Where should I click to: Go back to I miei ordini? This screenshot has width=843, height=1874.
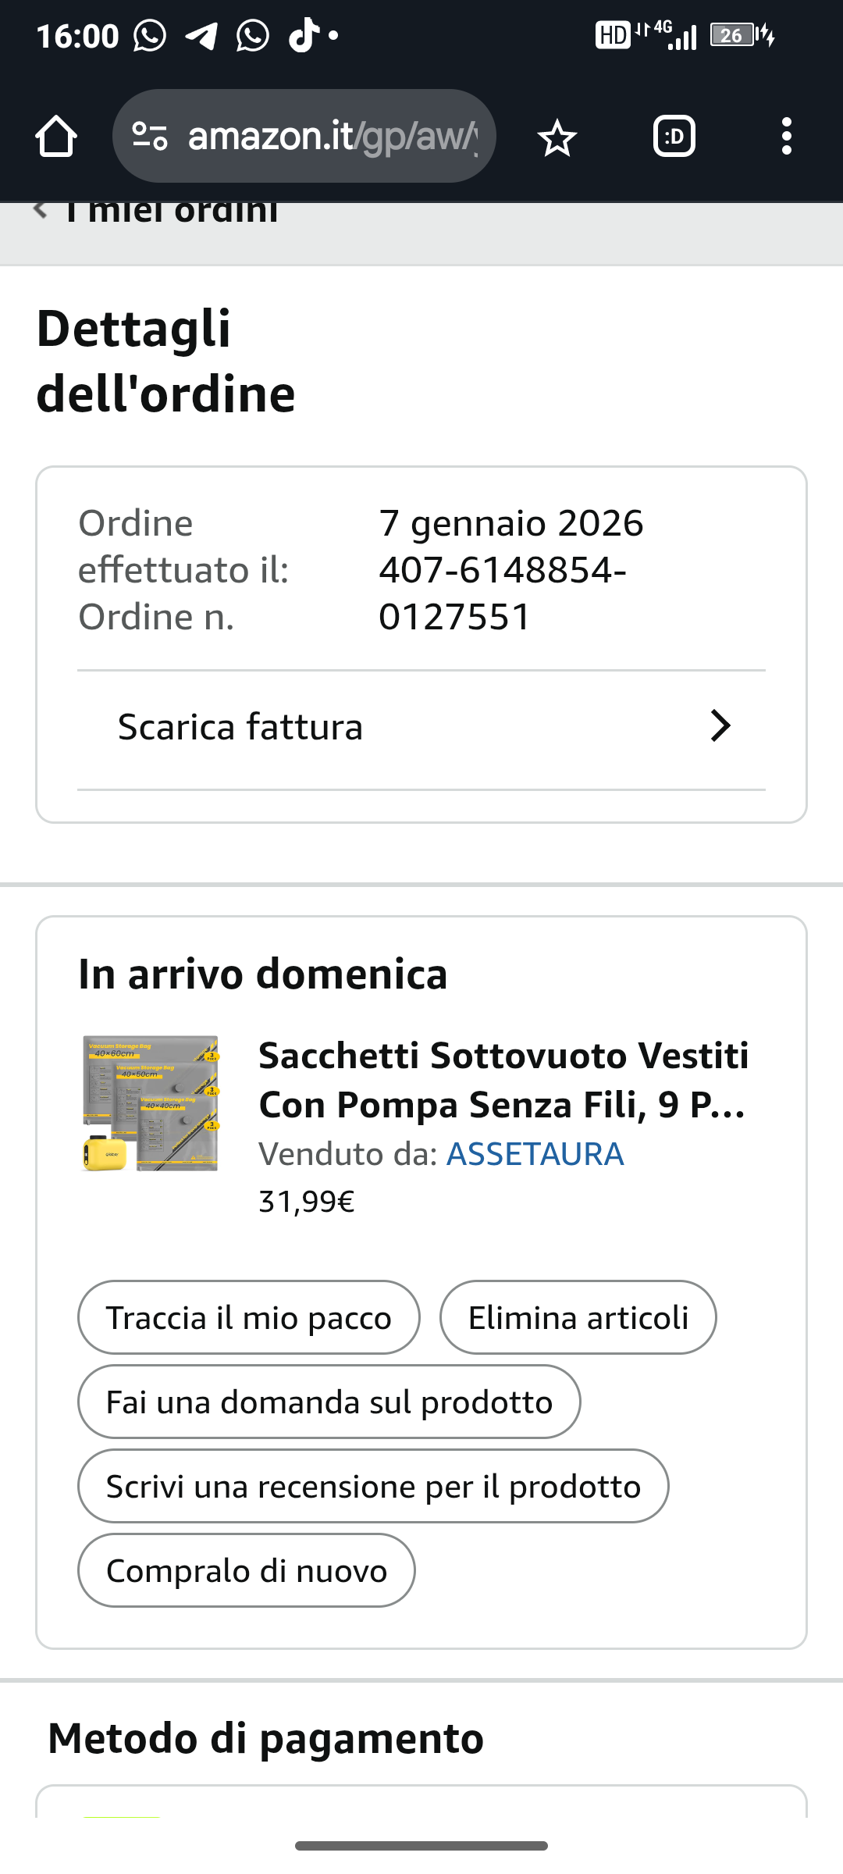tap(172, 211)
